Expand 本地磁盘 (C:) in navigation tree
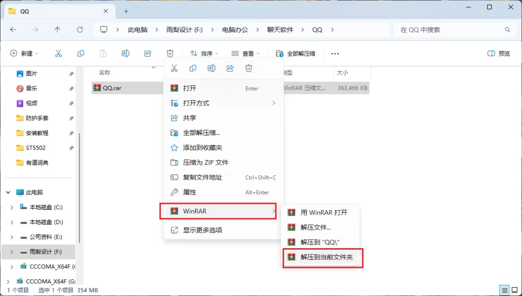Viewport: 522px width, 296px height. coord(12,207)
